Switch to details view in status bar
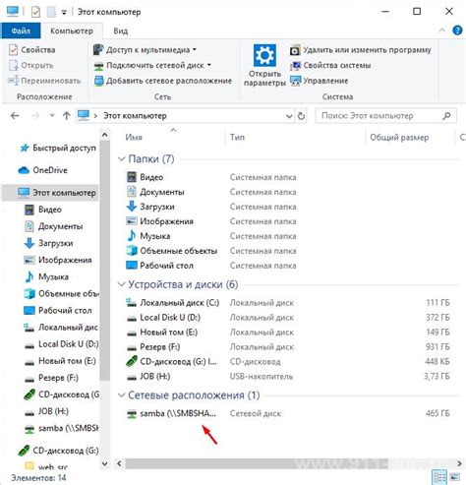 click(x=439, y=477)
